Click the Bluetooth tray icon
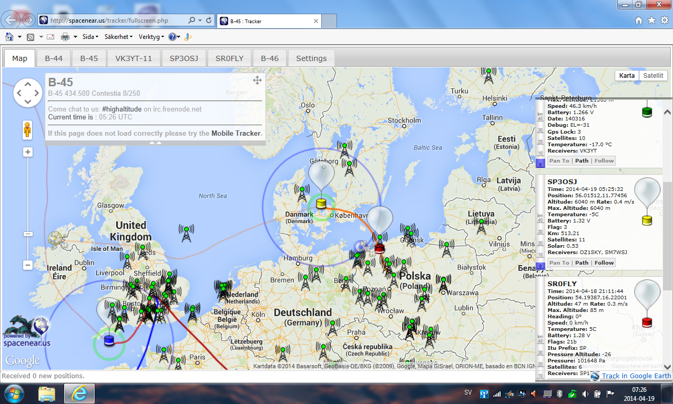The image size is (673, 404). pos(559,393)
